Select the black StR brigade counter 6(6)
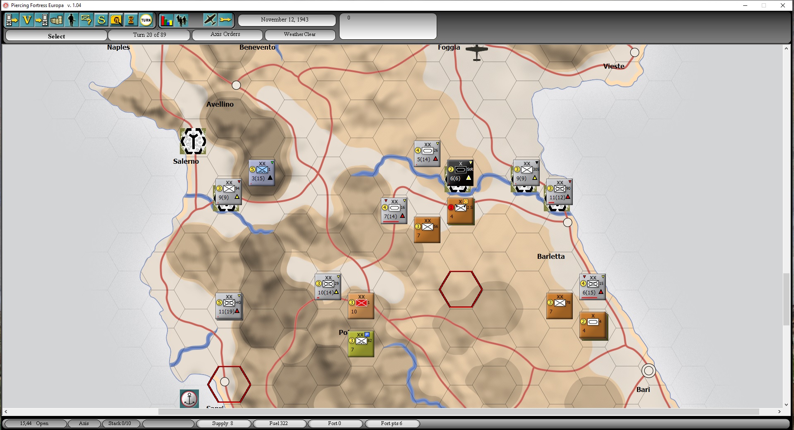The width and height of the screenshot is (794, 430). click(460, 173)
